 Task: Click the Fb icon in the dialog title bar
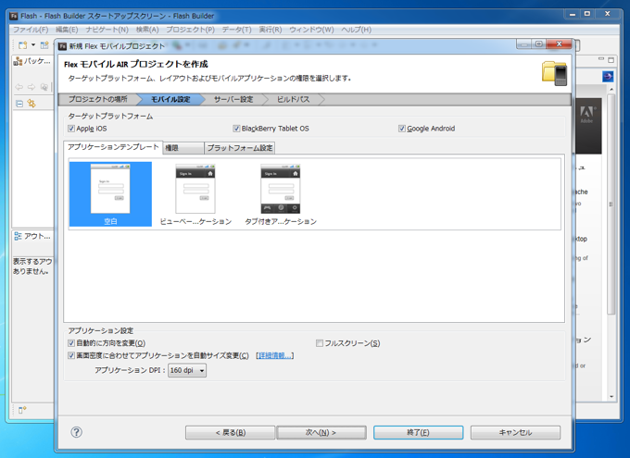pyautogui.click(x=62, y=46)
